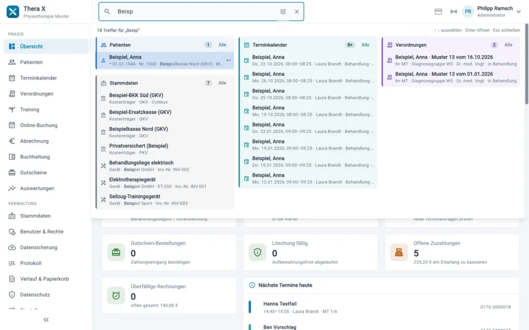The image size is (529, 330).
Task: Show all Terminkalender results via Alle
Action: pos(365,45)
